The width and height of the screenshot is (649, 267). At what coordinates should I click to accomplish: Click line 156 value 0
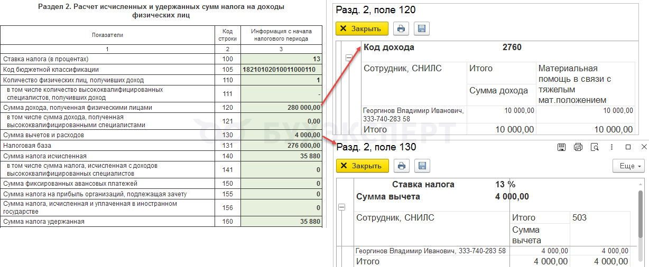click(x=281, y=208)
